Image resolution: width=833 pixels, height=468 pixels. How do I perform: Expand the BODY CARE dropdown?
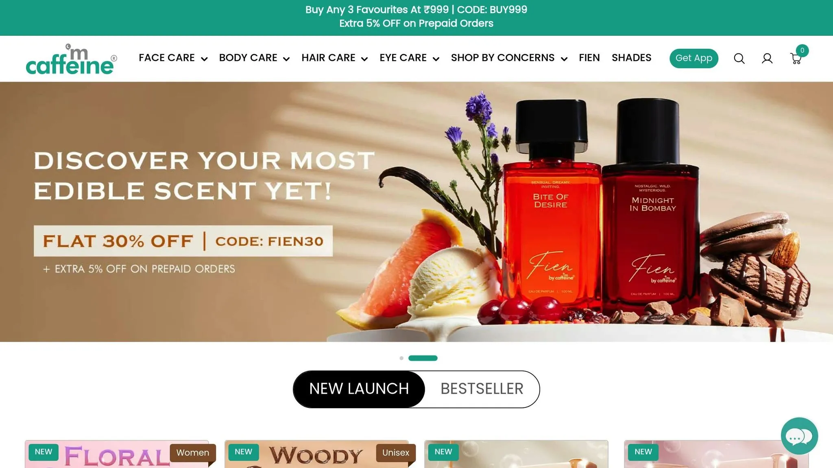(254, 58)
